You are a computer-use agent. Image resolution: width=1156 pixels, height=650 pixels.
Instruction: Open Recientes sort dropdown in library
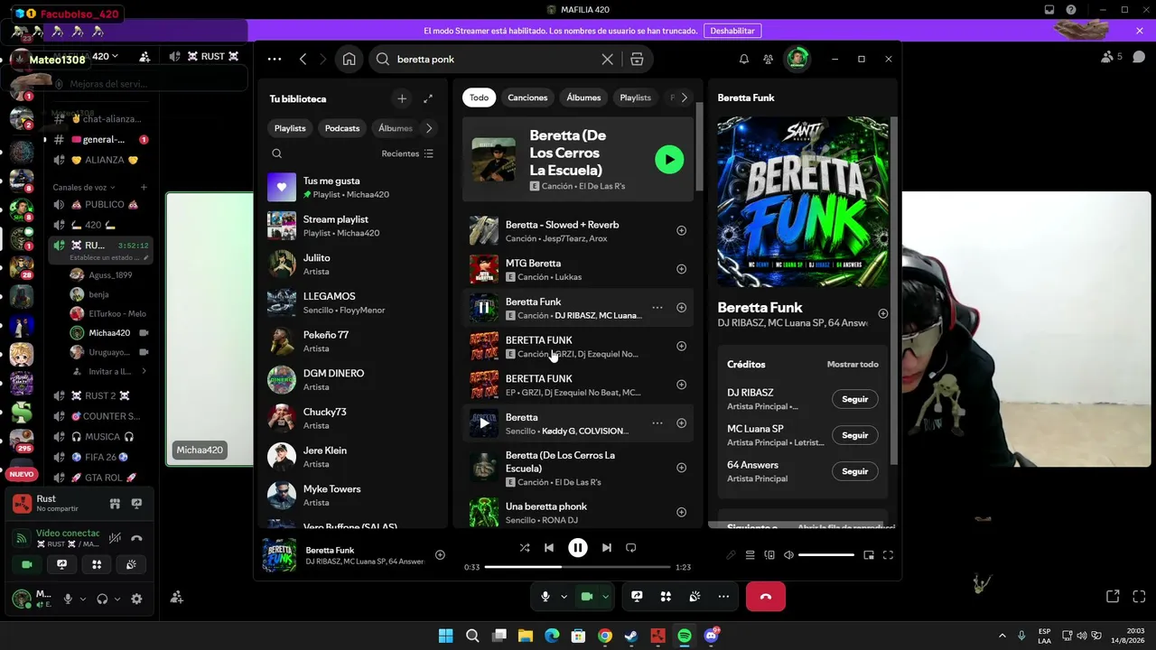tap(407, 153)
